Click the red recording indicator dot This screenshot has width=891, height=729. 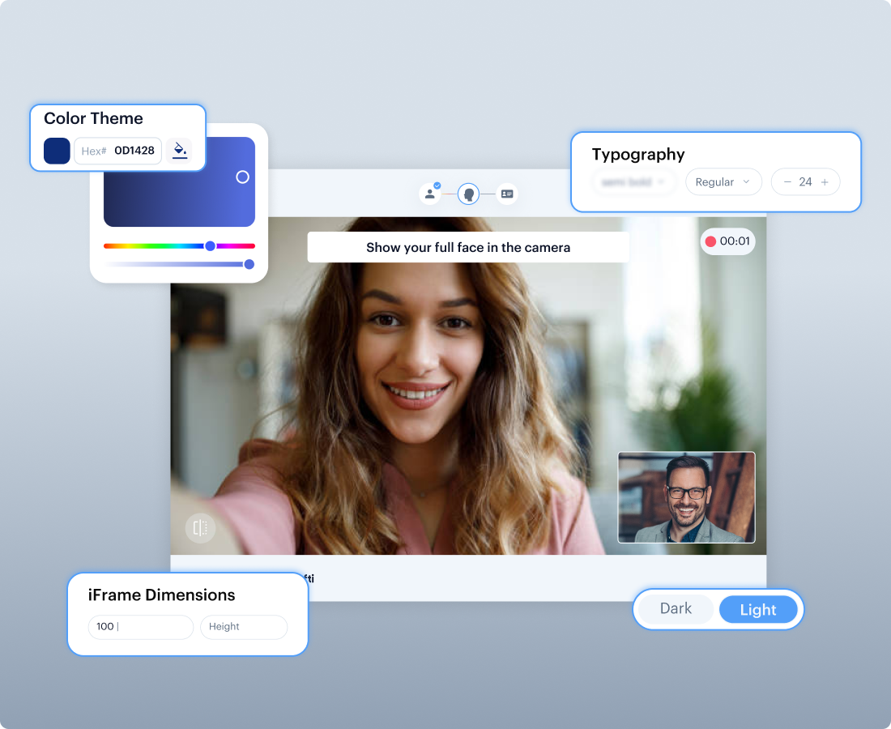[x=710, y=241]
